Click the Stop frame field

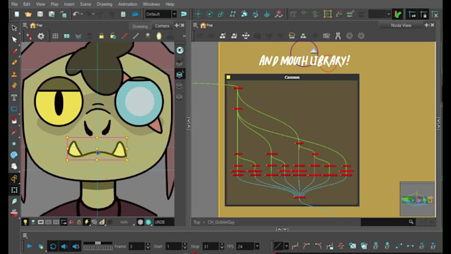tap(210, 247)
